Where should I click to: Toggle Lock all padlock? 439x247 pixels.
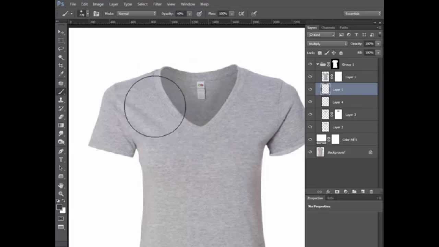coord(341,53)
